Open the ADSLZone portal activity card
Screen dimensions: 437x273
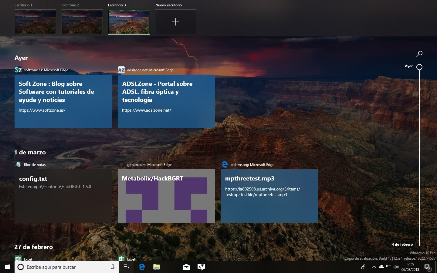[166, 101]
